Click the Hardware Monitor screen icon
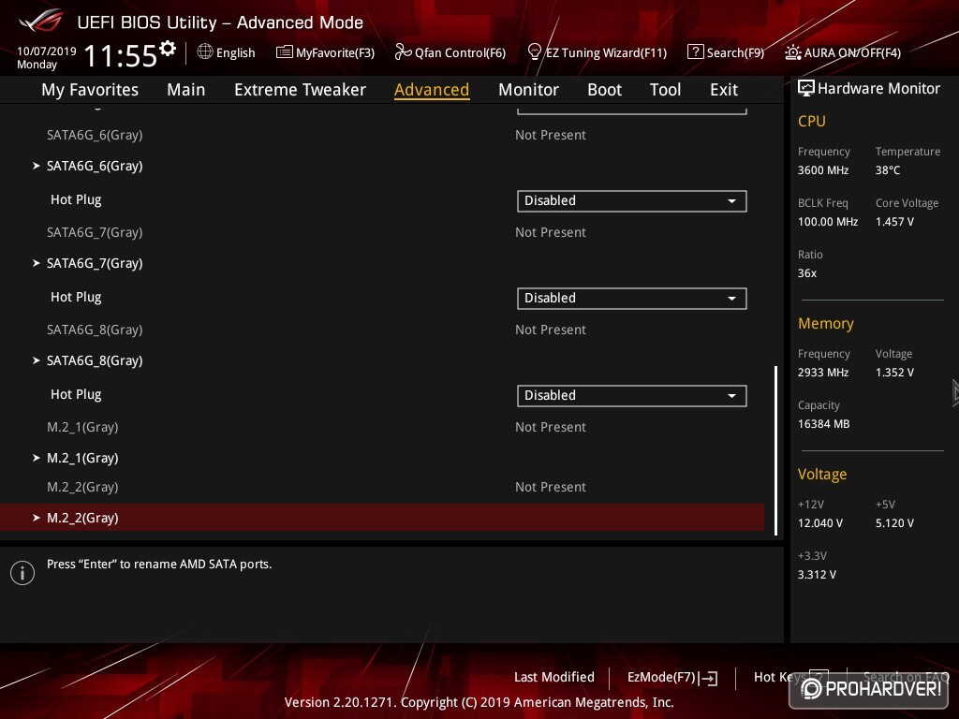The width and height of the screenshot is (959, 719). tap(805, 89)
